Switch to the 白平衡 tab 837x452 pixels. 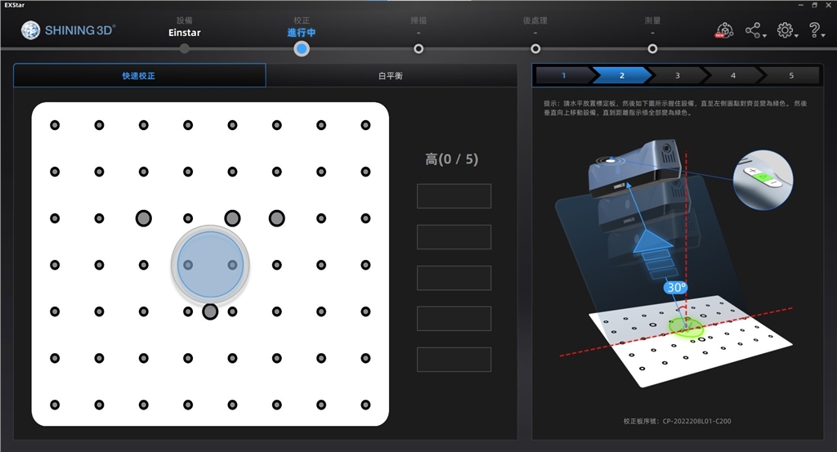(x=391, y=75)
